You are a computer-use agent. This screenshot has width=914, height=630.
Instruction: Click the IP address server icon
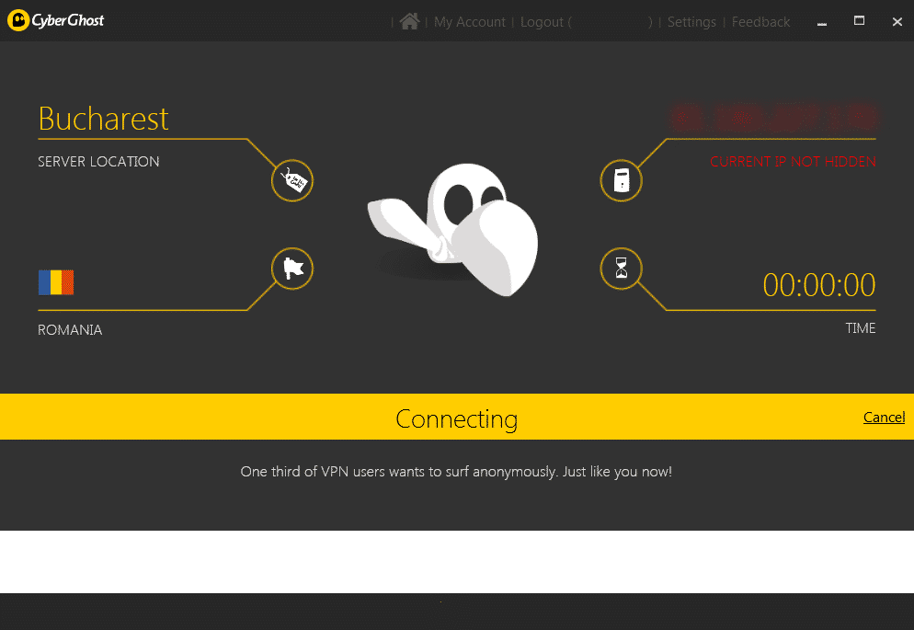[622, 180]
